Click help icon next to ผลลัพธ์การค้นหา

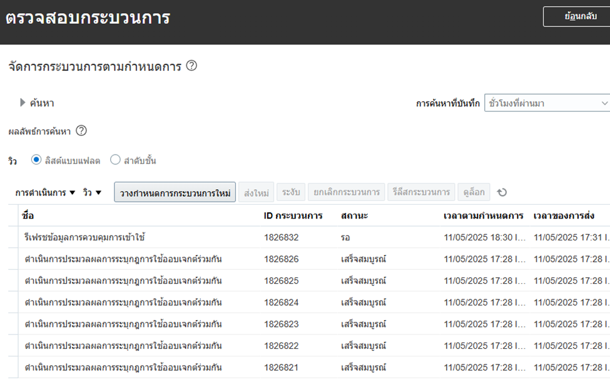(81, 131)
